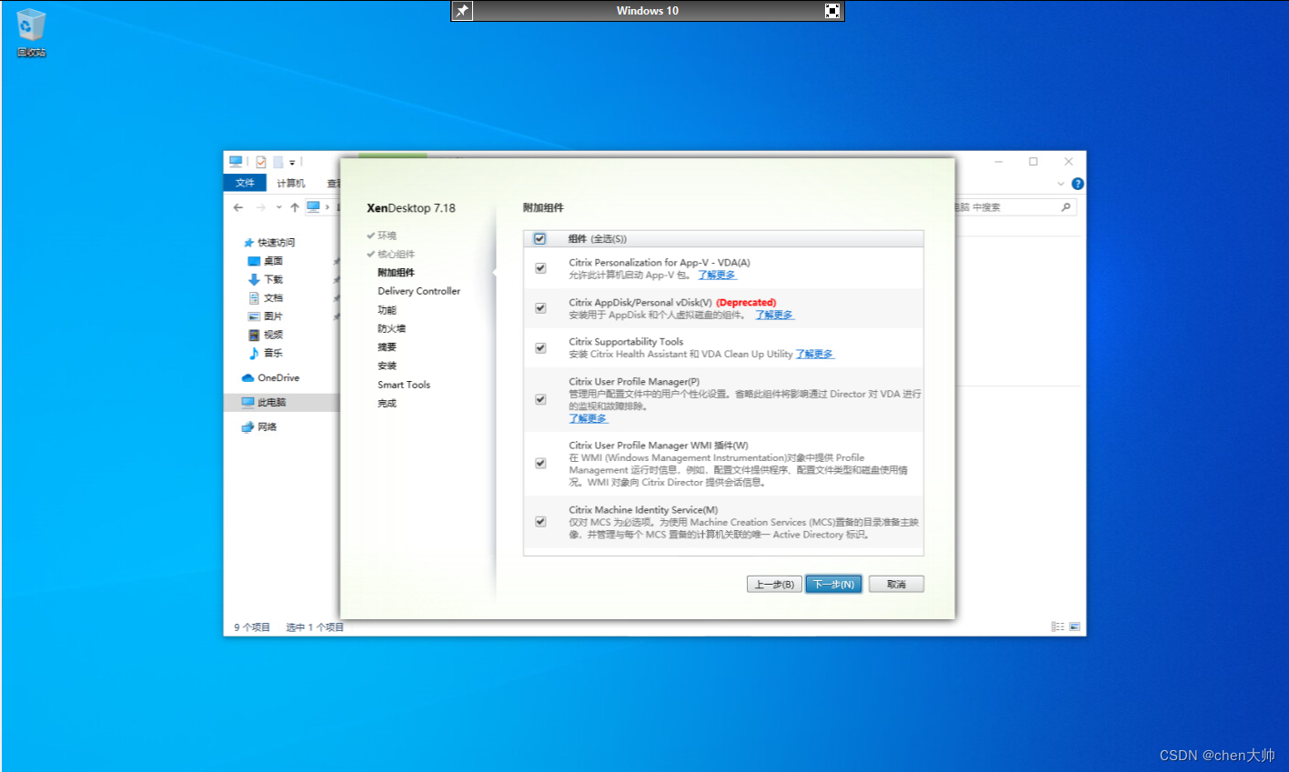1289x772 pixels.
Task: Open the 计算机 ribbon tab
Action: [291, 183]
